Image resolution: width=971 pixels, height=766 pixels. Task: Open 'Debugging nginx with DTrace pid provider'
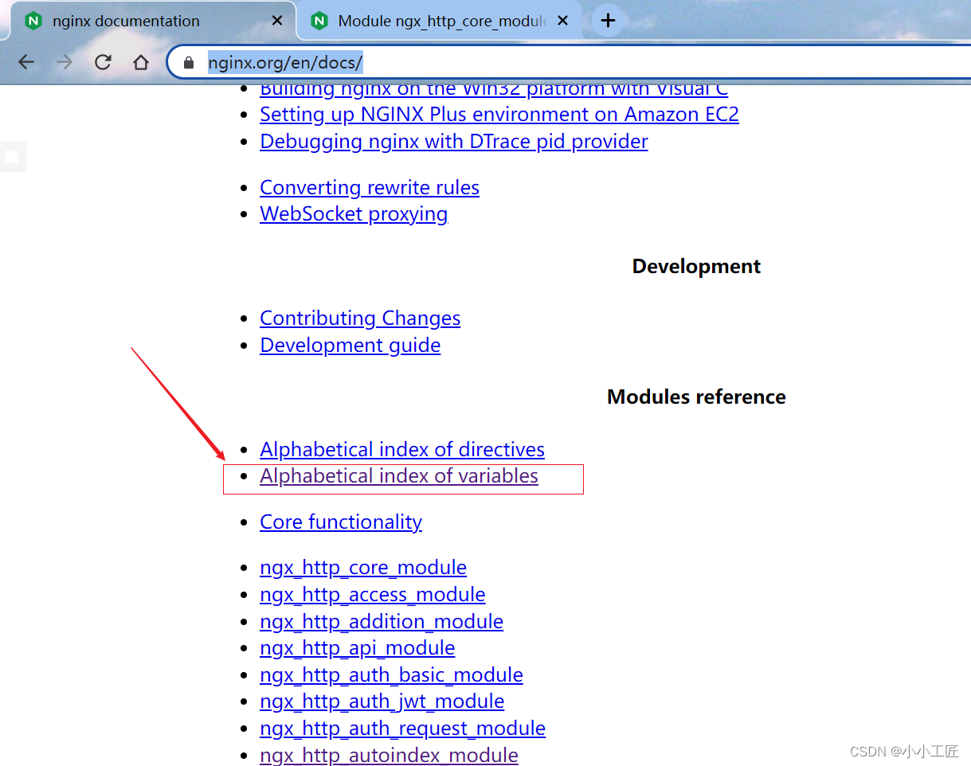pyautogui.click(x=454, y=142)
